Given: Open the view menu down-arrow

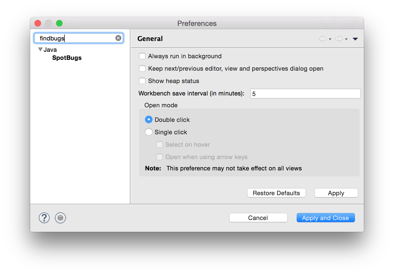Looking at the screenshot, I should 355,39.
